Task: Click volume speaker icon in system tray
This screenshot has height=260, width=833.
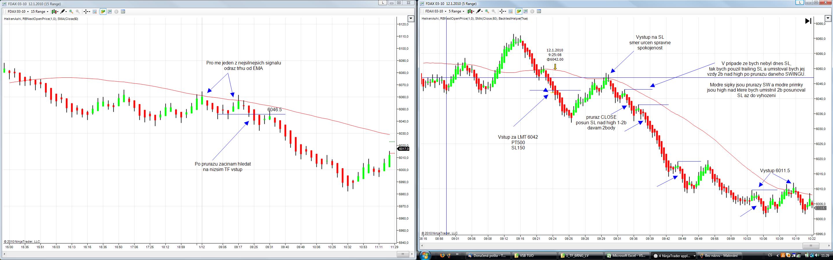Action: (x=818, y=255)
